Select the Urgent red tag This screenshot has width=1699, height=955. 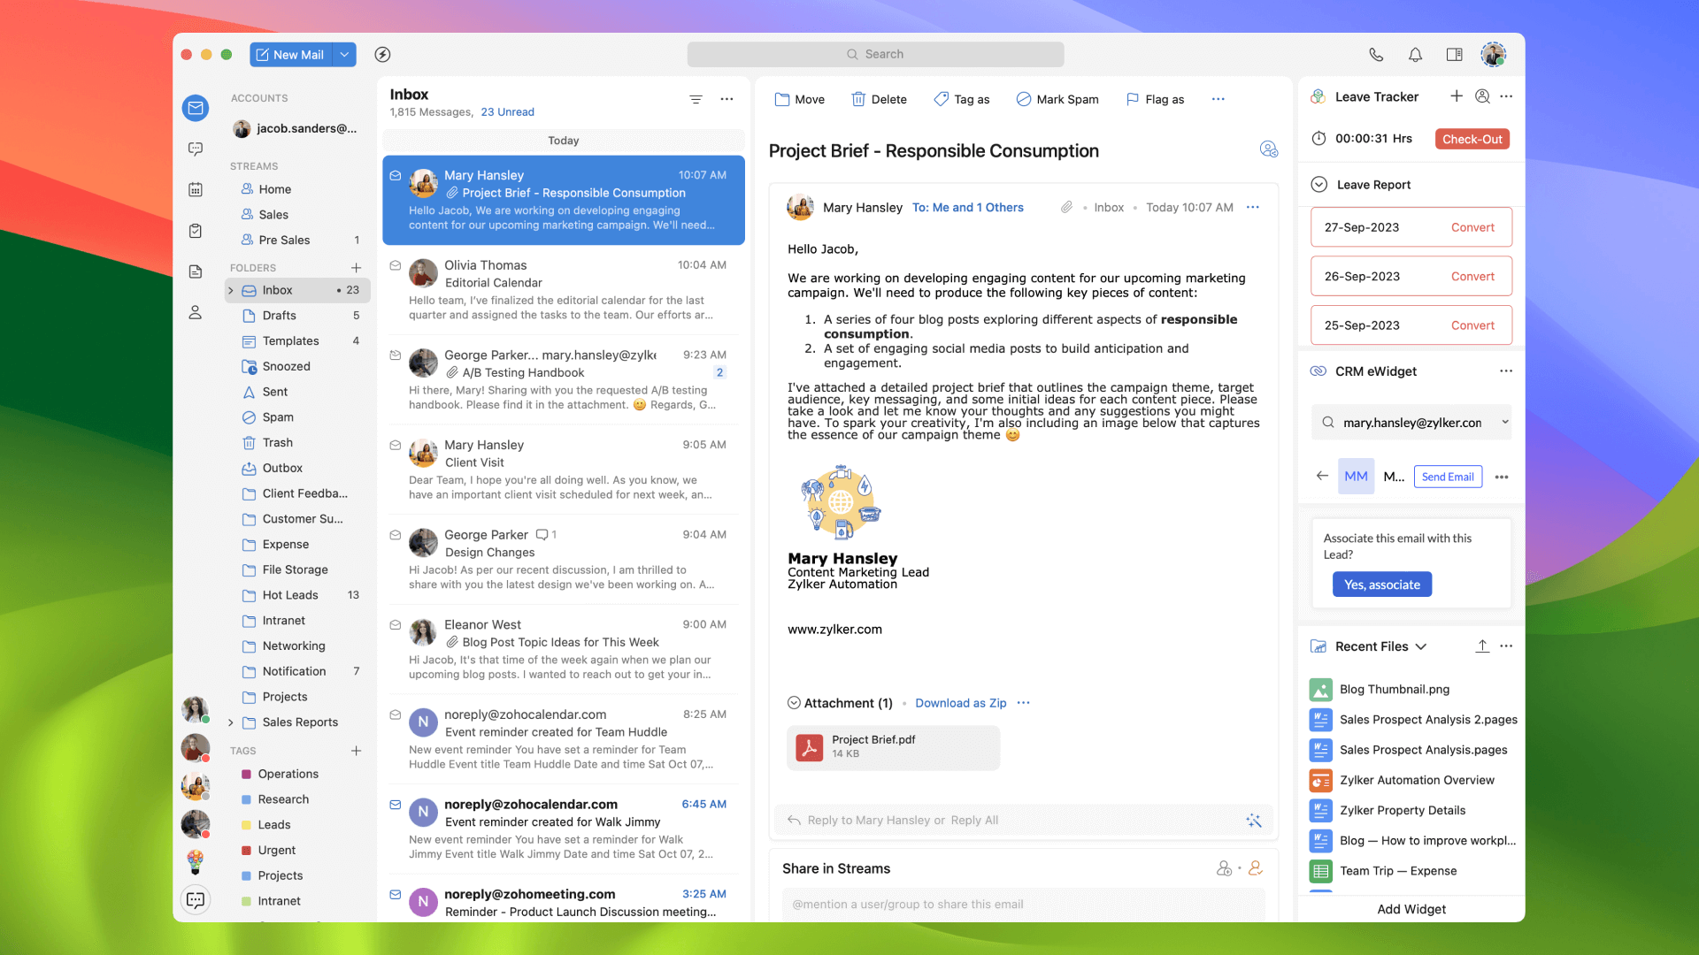click(277, 850)
